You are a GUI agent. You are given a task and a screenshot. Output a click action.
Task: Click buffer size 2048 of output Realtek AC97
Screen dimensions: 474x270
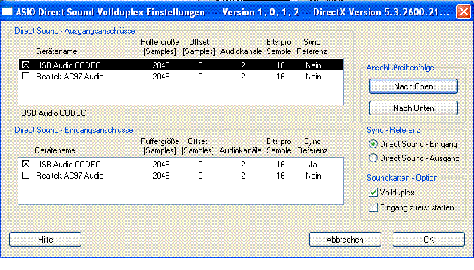161,77
